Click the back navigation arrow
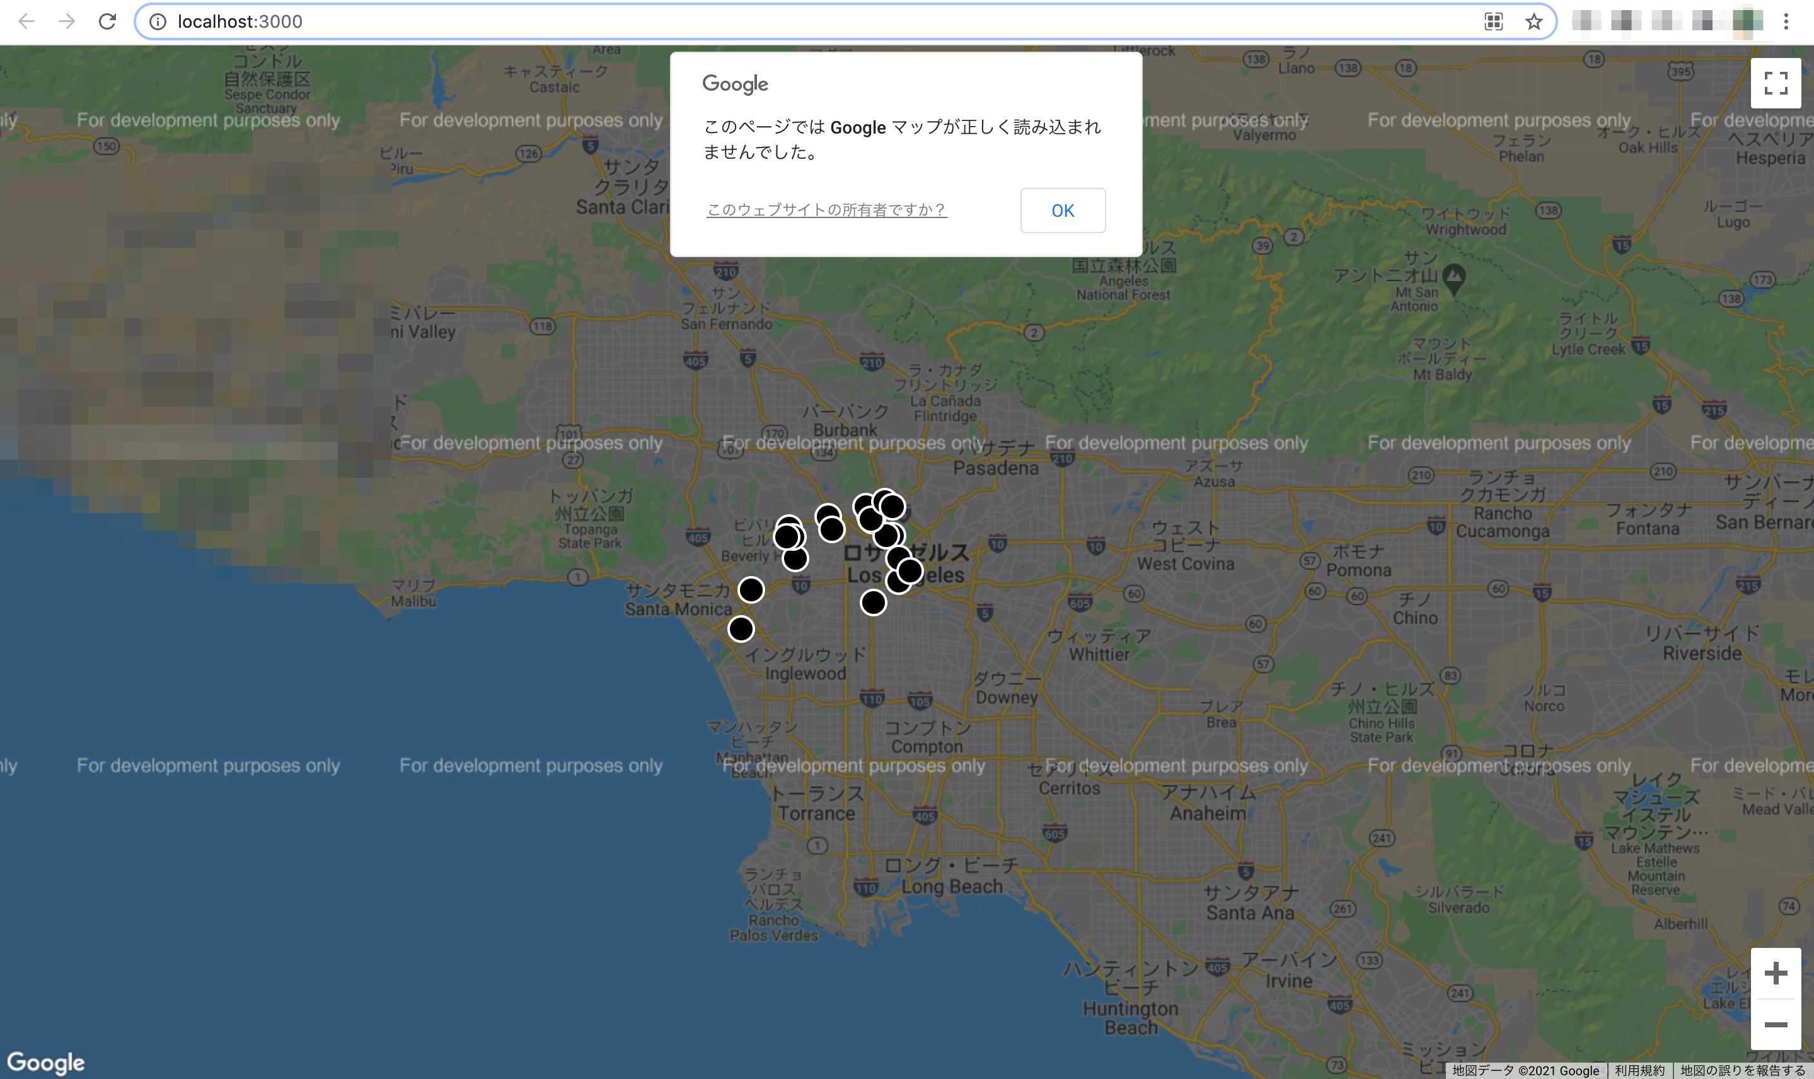Image resolution: width=1814 pixels, height=1079 pixels. pyautogui.click(x=26, y=21)
